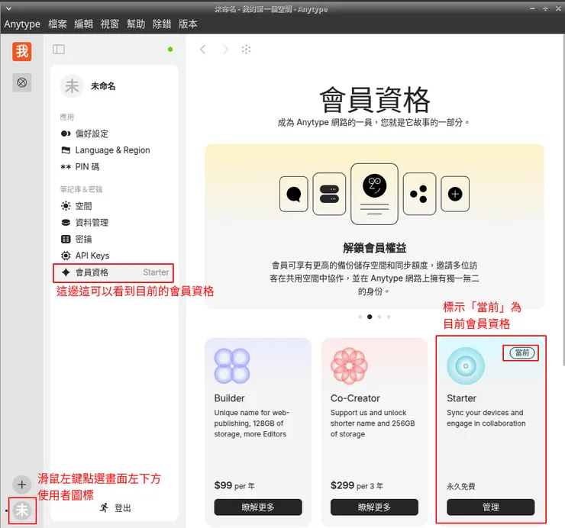Click the crossed-circle icon below 我
Screen dimensions: 565x528
click(21, 83)
